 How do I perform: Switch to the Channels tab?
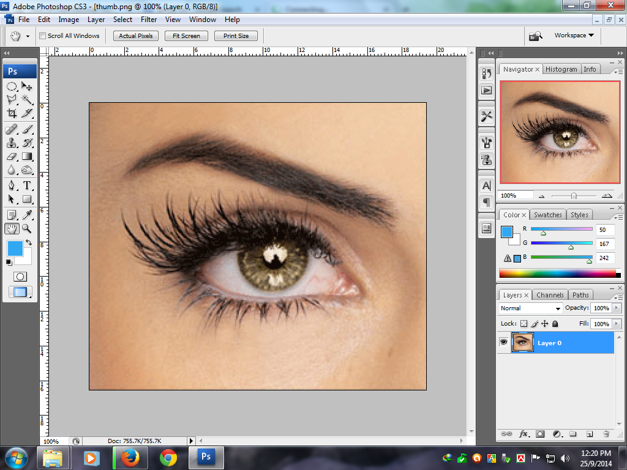click(550, 295)
